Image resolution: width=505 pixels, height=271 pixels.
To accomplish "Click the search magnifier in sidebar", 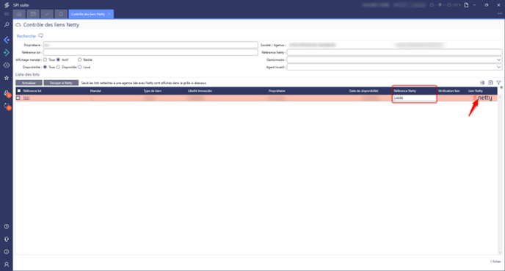I will tap(7, 24).
